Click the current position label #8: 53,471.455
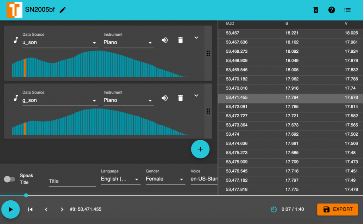 [x=86, y=209]
